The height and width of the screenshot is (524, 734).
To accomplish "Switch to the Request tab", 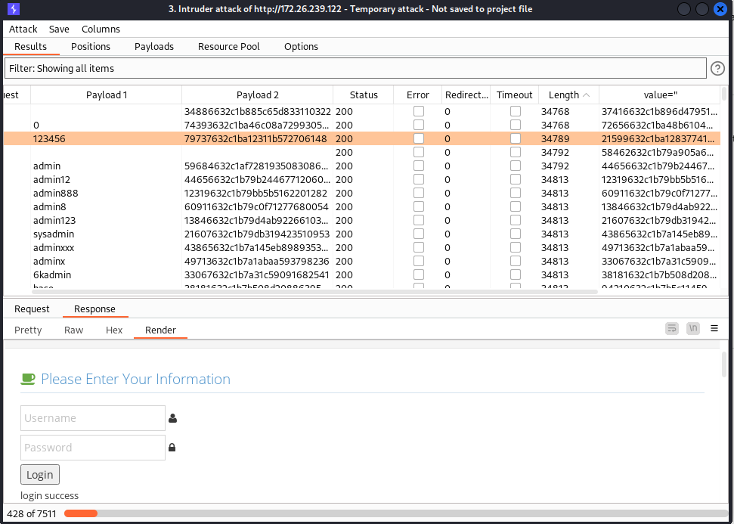I will coord(32,309).
